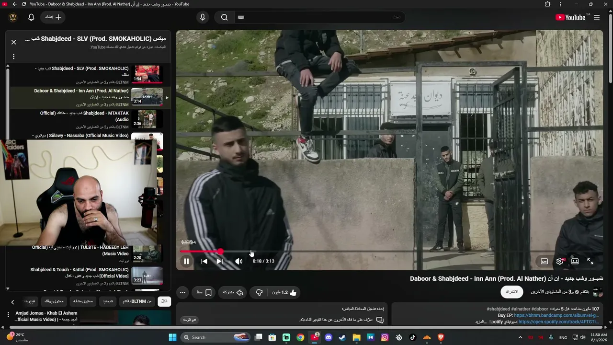This screenshot has width=613, height=345.
Task: Close the mix playlist panel
Action: click(13, 42)
